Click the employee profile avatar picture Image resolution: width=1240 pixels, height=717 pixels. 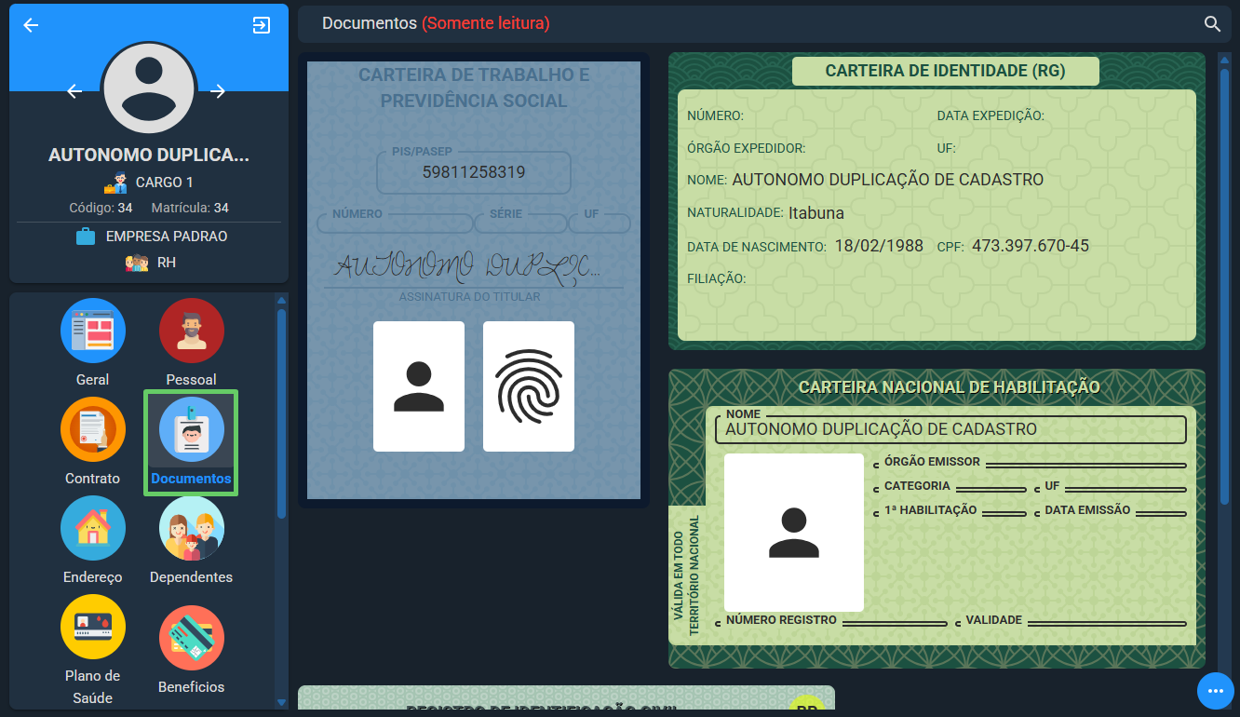149,89
